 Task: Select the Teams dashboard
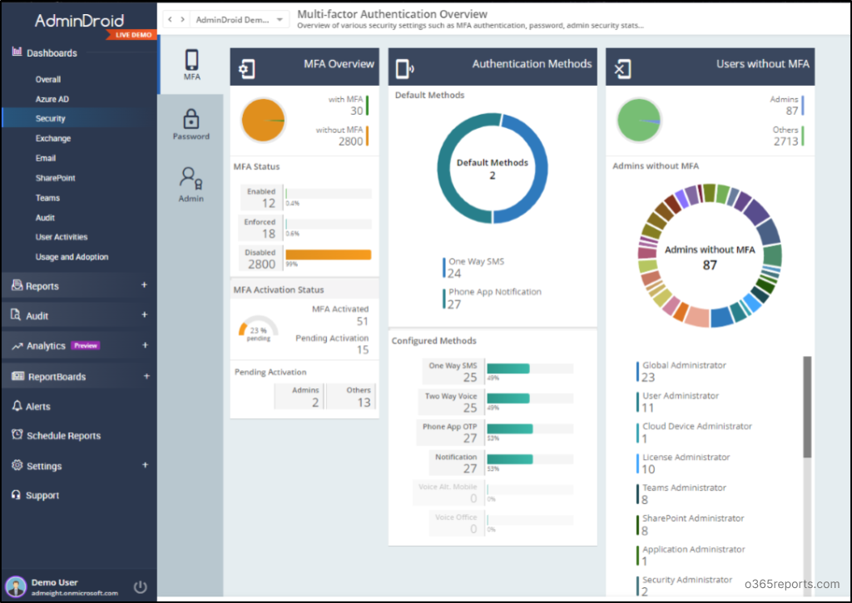click(x=47, y=198)
